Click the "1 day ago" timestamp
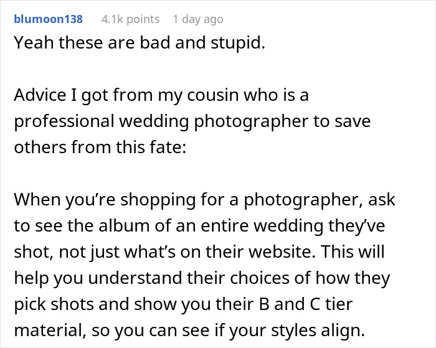436x348 pixels. tap(197, 19)
